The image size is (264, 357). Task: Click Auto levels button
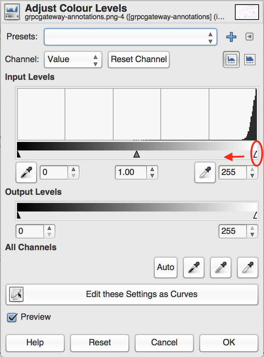coord(166,268)
